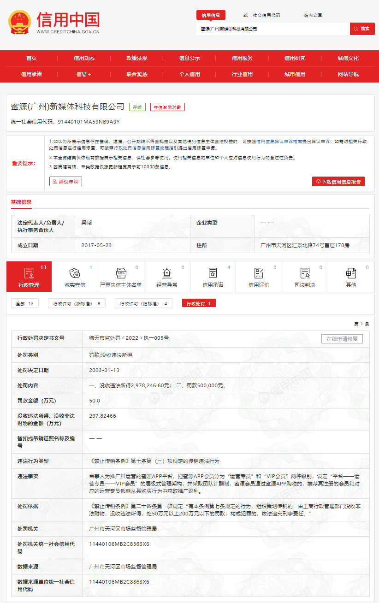Switch search mode to 站内文章 tab

(x=313, y=15)
